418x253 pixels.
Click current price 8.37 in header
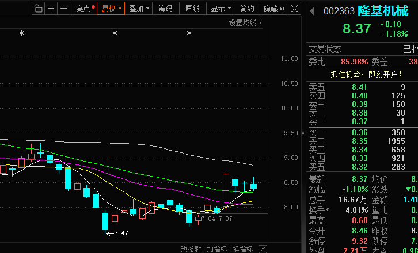tap(357, 29)
